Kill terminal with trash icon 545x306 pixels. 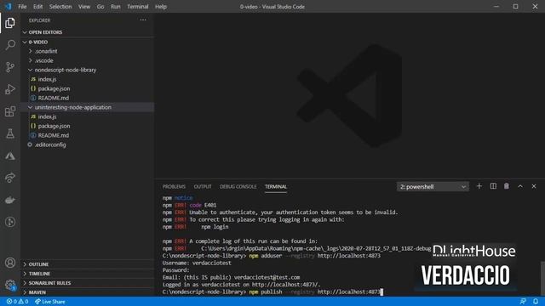coord(507,186)
